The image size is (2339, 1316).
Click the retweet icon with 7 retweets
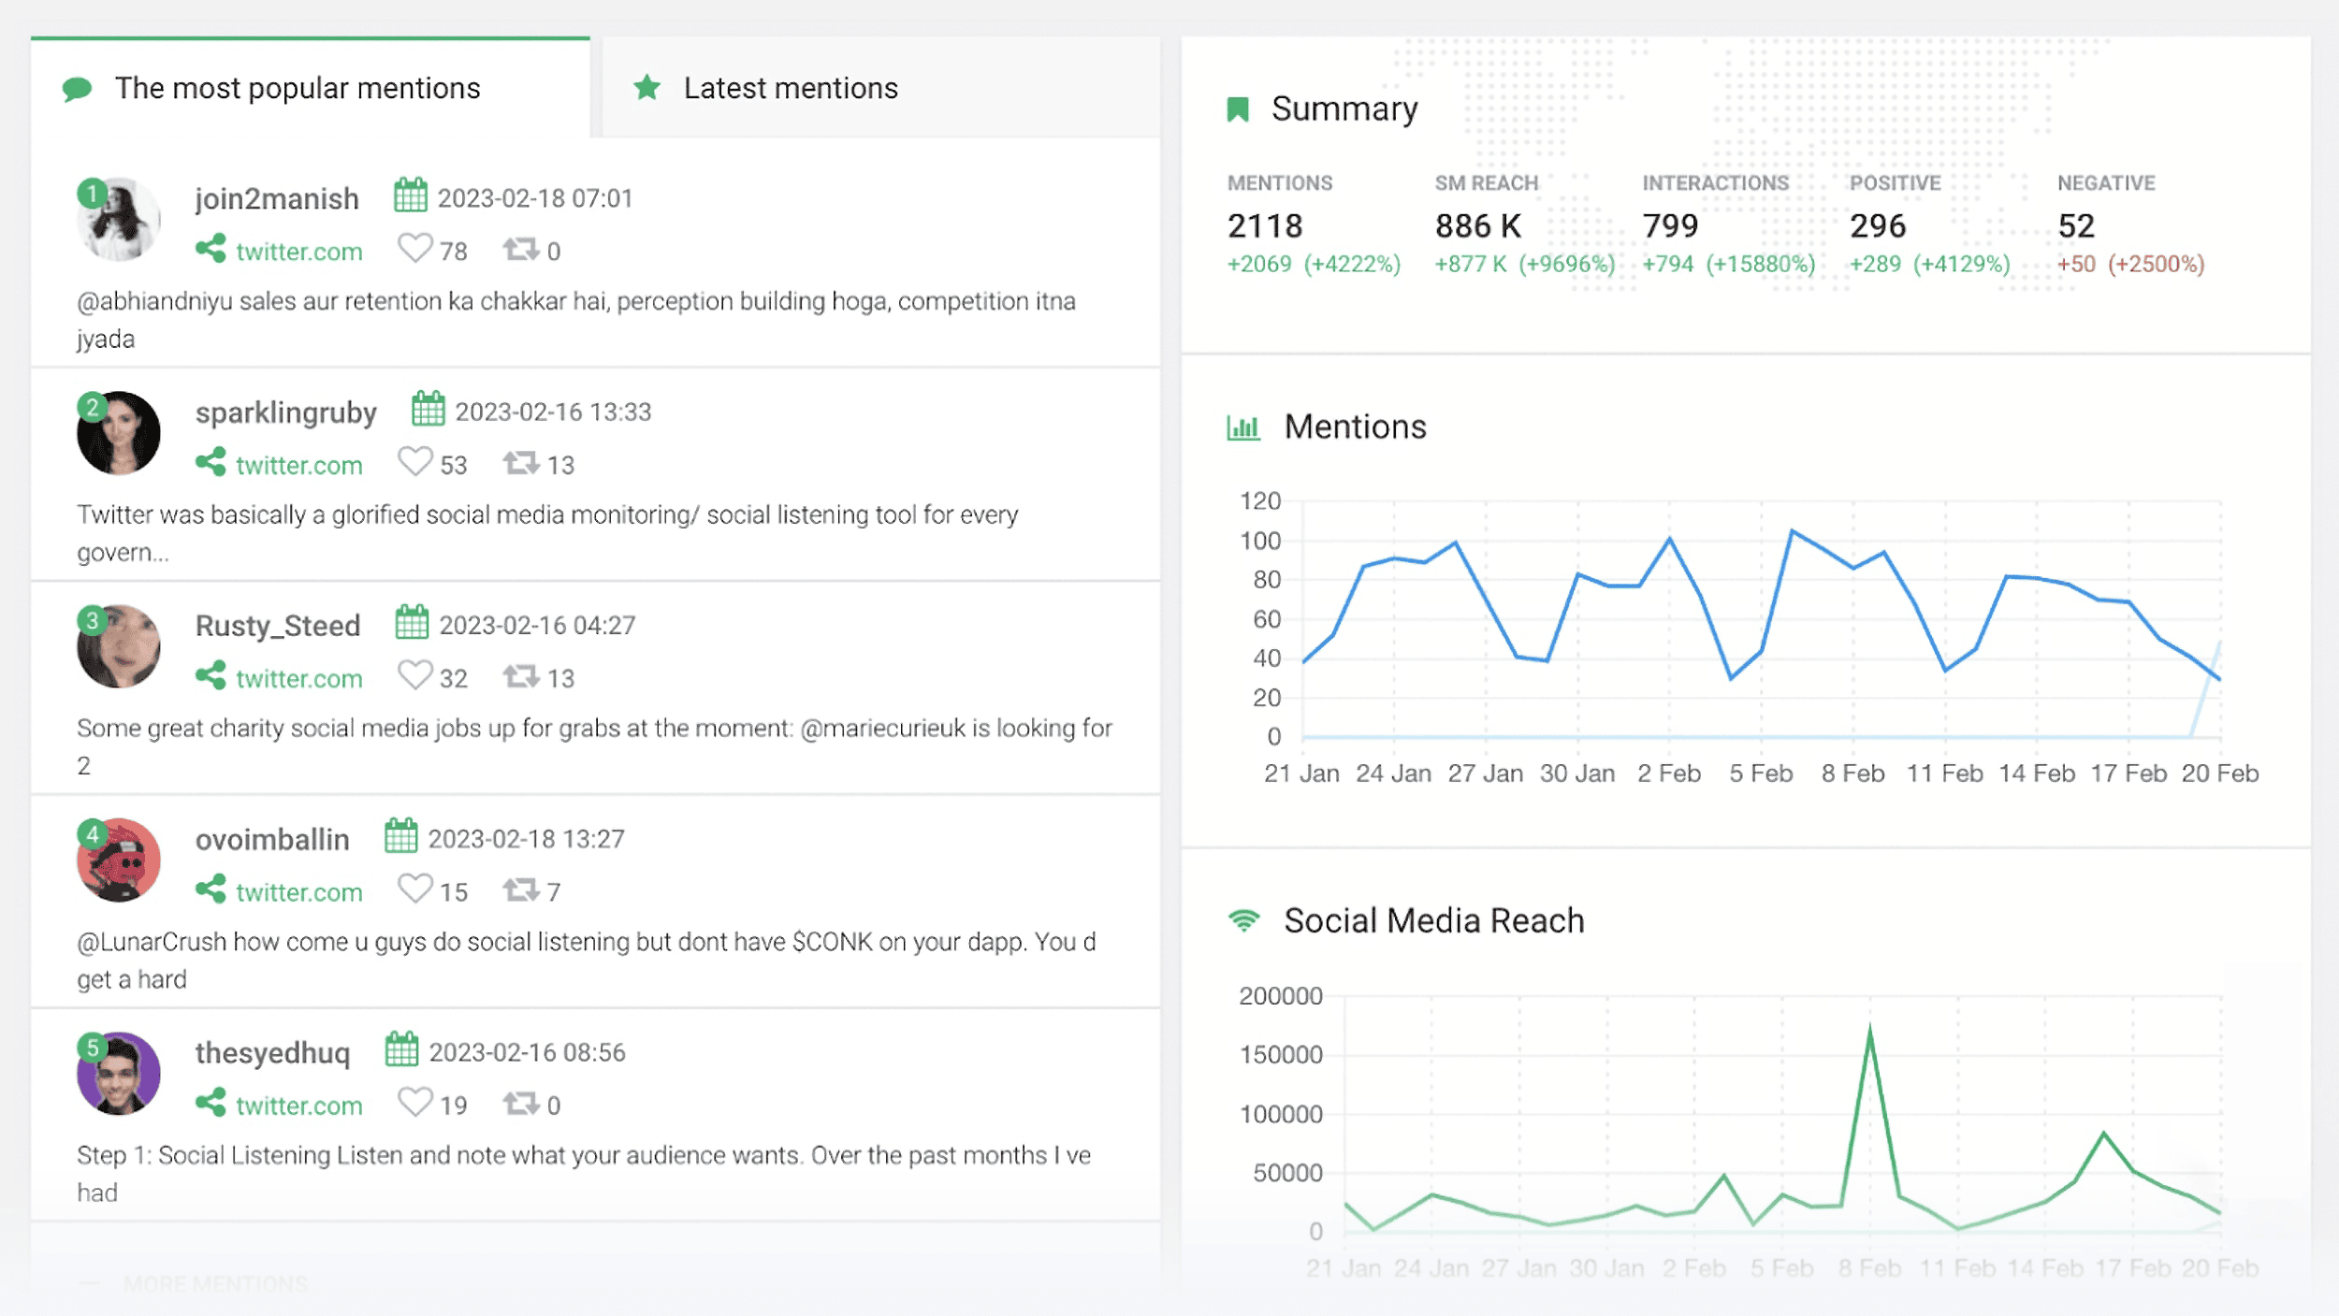520,889
